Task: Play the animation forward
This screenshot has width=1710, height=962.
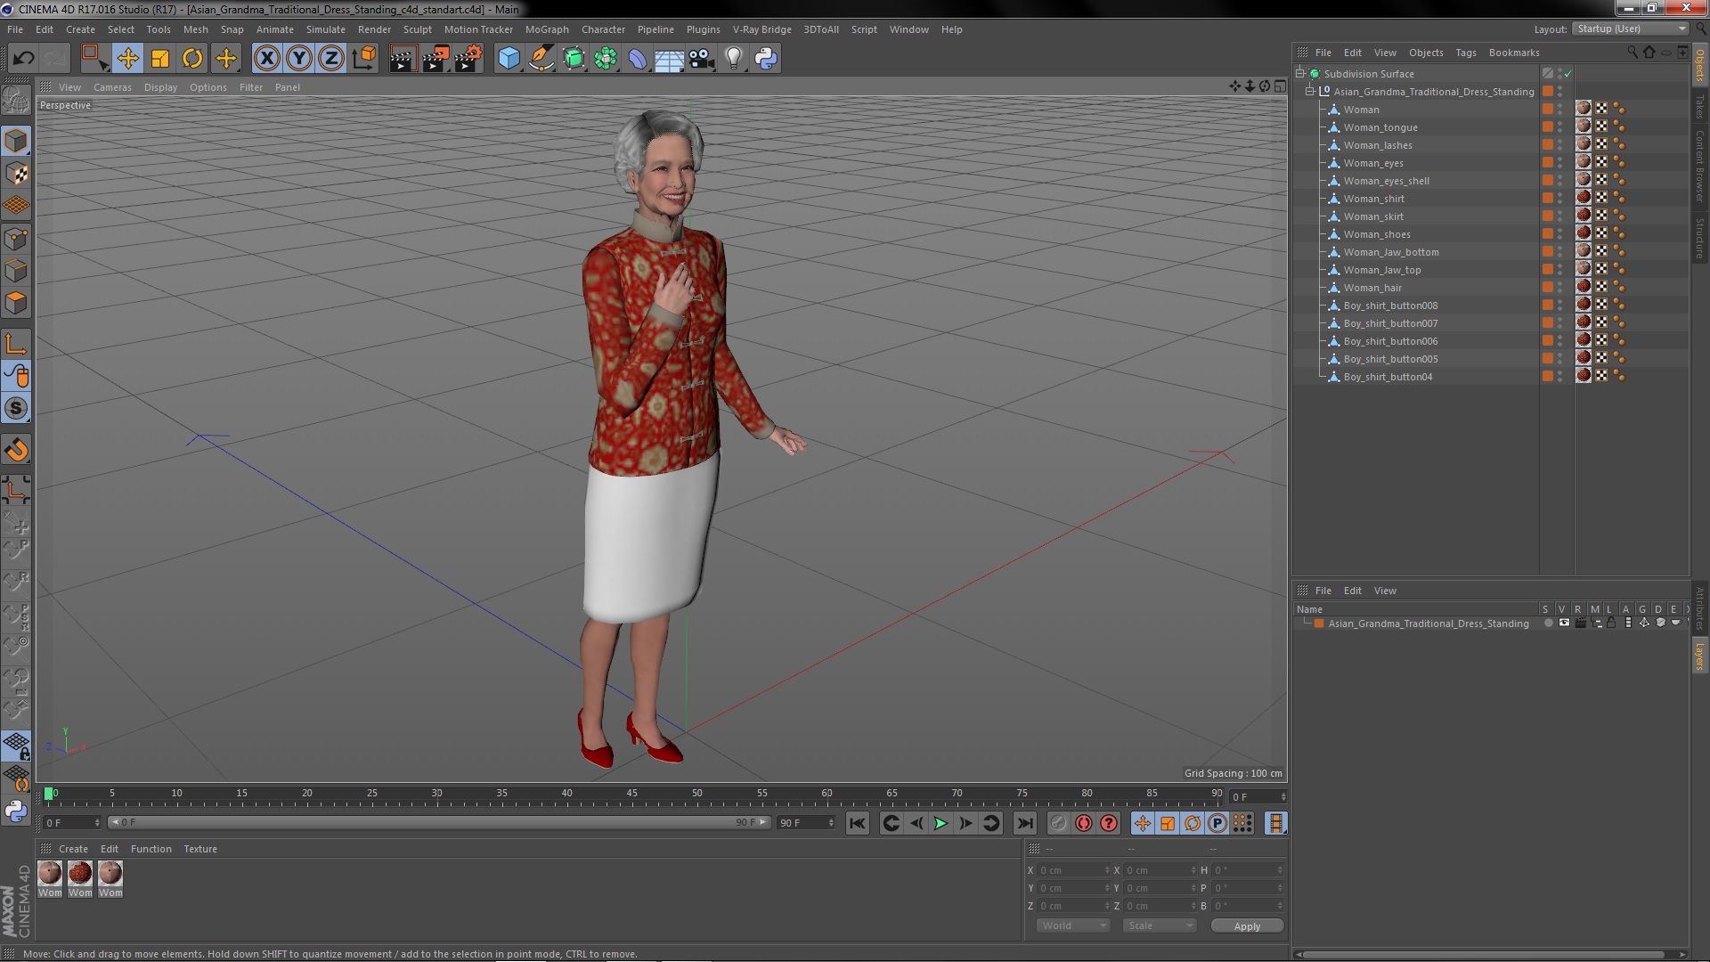Action: (x=940, y=823)
